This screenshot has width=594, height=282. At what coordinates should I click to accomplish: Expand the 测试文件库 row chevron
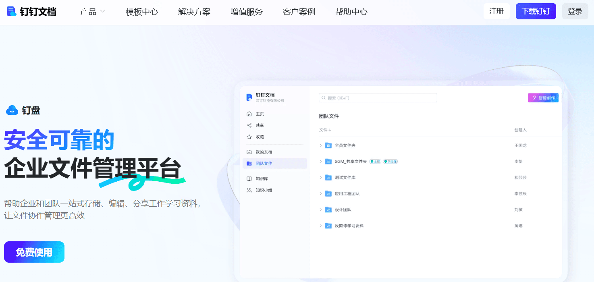tap(321, 178)
